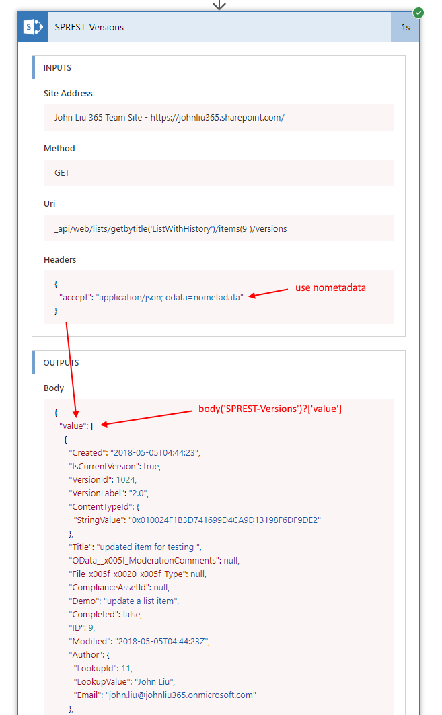Screen dimensions: 442x715
Task: Click the 1s duration badge
Action: point(405,28)
